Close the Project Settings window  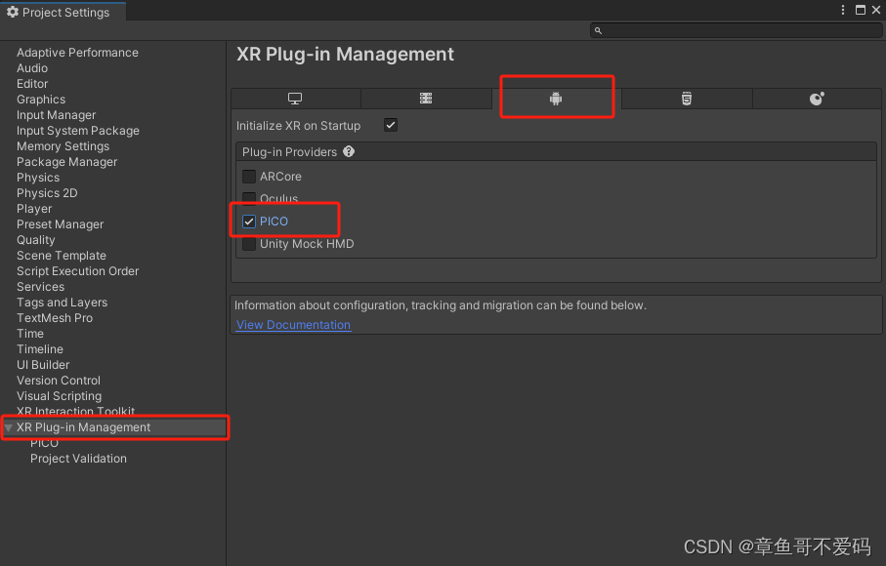tap(876, 10)
